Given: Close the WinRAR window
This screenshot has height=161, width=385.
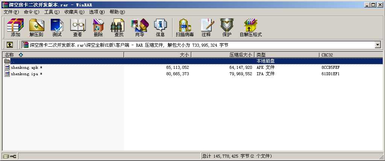Looking at the screenshot, I should pyautogui.click(x=380, y=5).
